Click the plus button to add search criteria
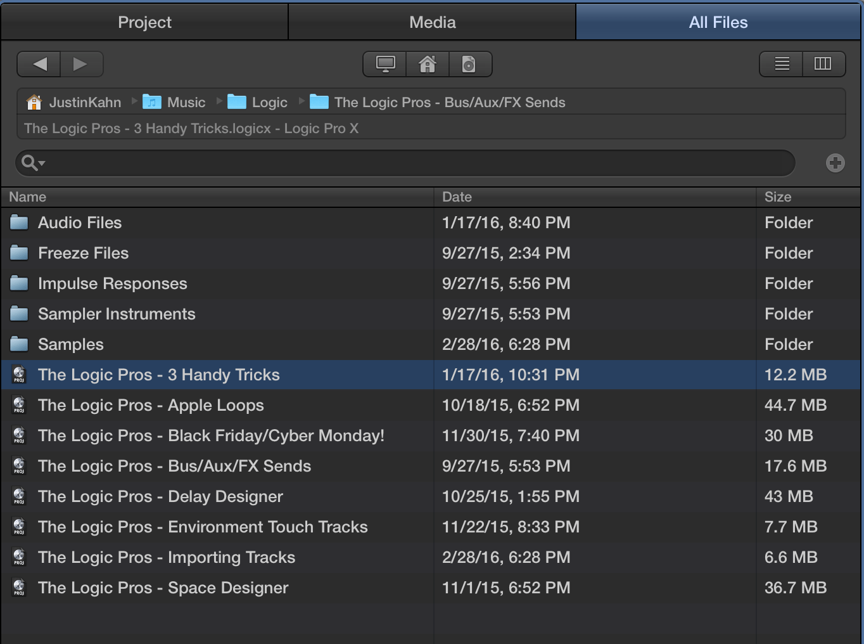This screenshot has width=864, height=644. [x=835, y=163]
